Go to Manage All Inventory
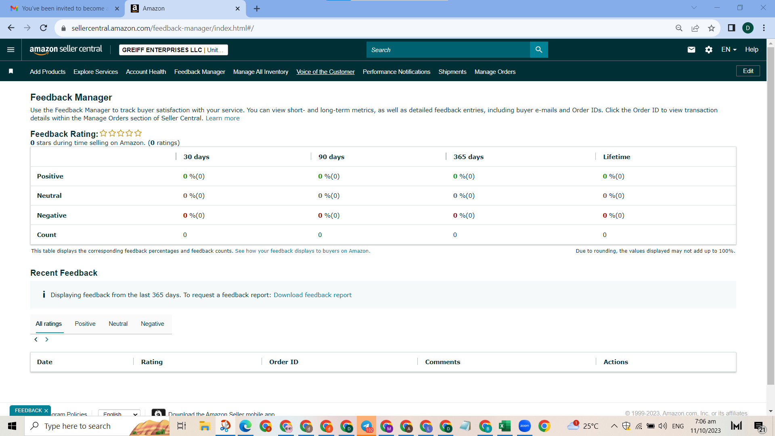Image resolution: width=775 pixels, height=436 pixels. pyautogui.click(x=261, y=72)
